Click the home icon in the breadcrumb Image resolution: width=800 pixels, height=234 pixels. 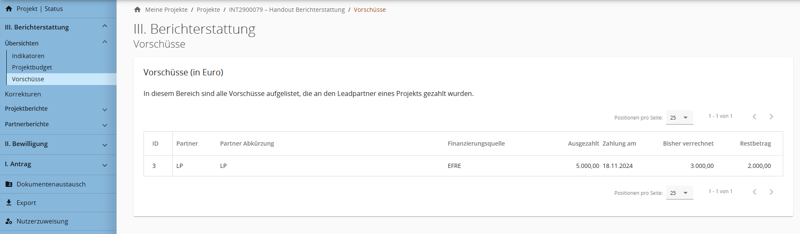pos(137,10)
